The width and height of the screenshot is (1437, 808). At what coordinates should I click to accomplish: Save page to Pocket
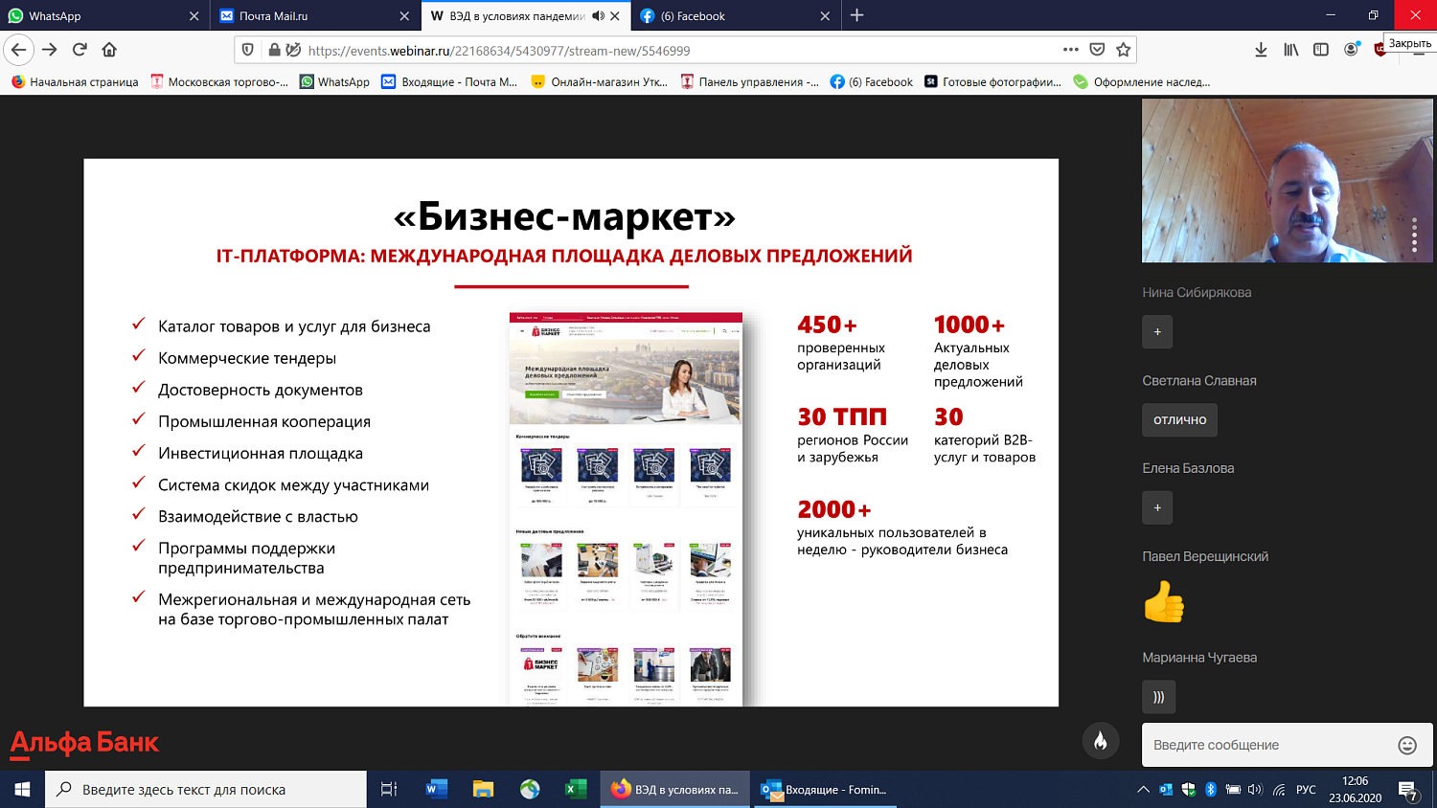(x=1097, y=50)
